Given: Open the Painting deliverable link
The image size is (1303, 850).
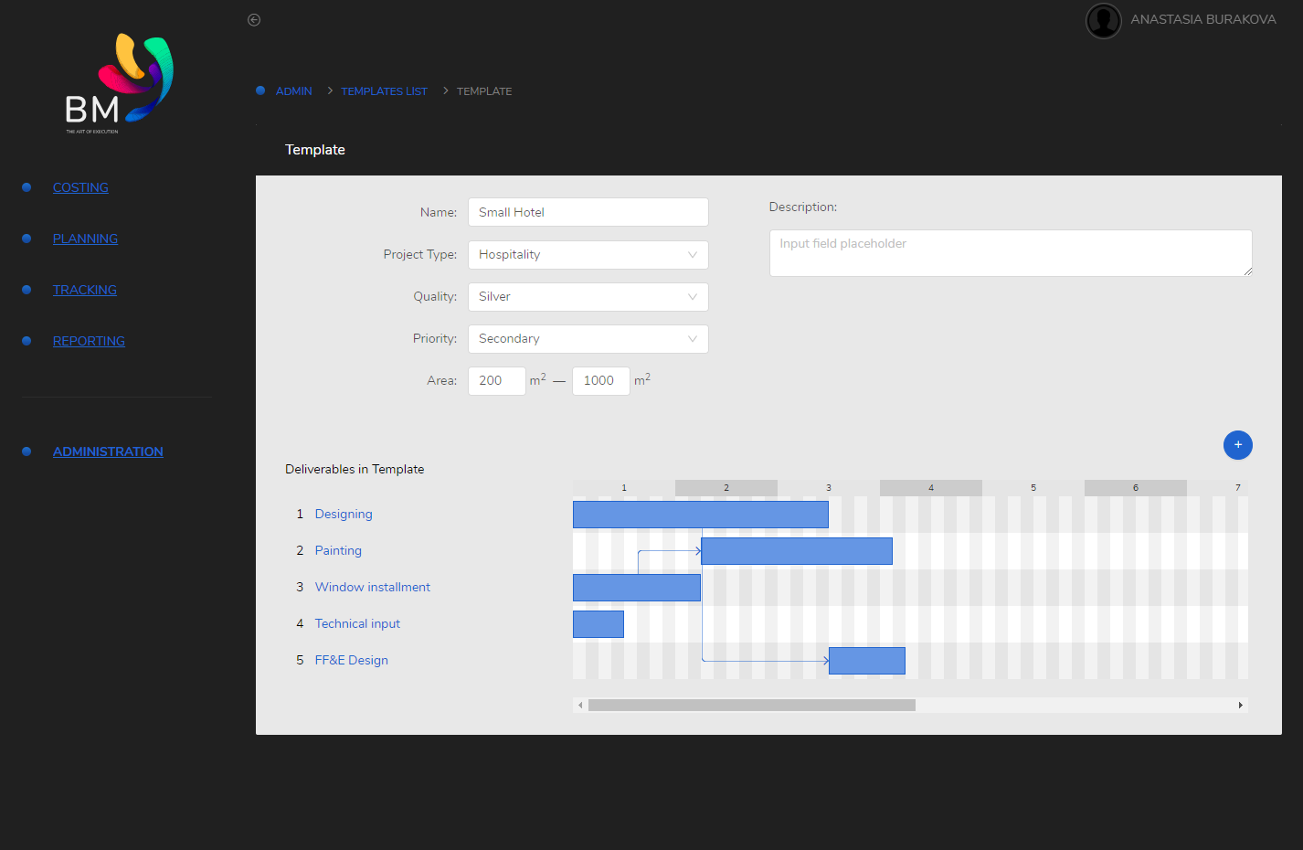Looking at the screenshot, I should point(337,550).
